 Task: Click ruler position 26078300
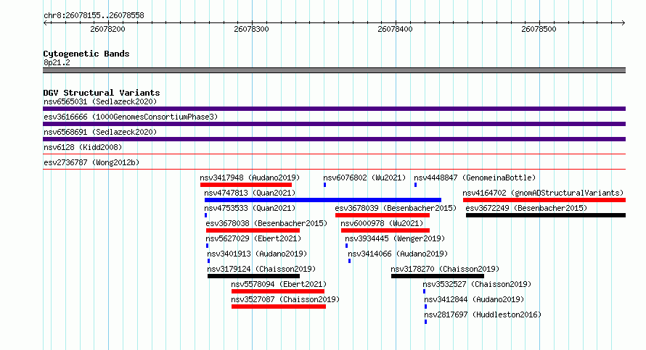251,29
